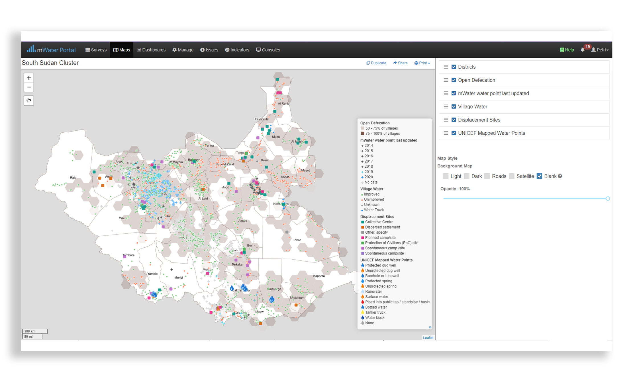This screenshot has height=382, width=633.
Task: Click the Tanker truck legend entry
Action: pos(373,313)
